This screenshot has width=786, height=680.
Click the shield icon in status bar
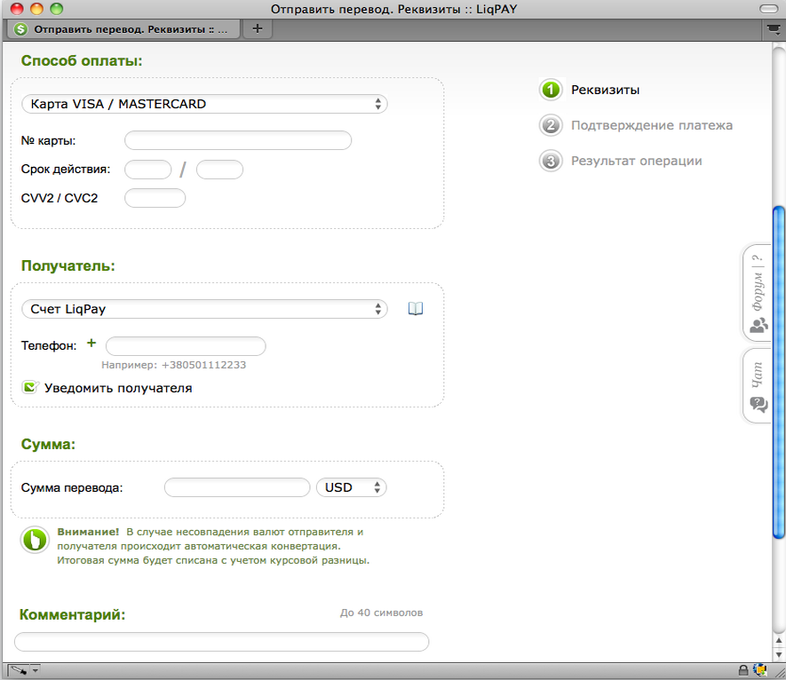point(759,670)
